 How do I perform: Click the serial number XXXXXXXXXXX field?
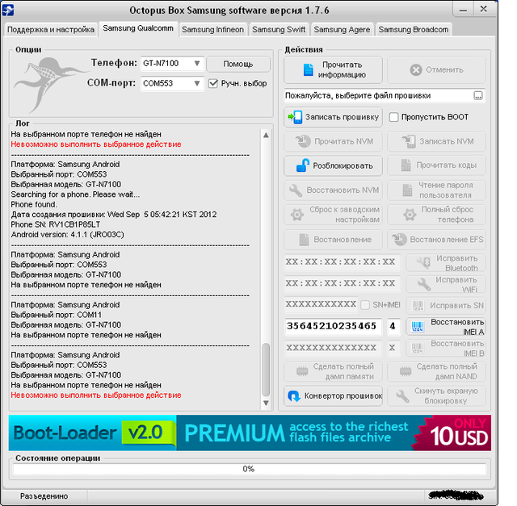click(x=322, y=304)
